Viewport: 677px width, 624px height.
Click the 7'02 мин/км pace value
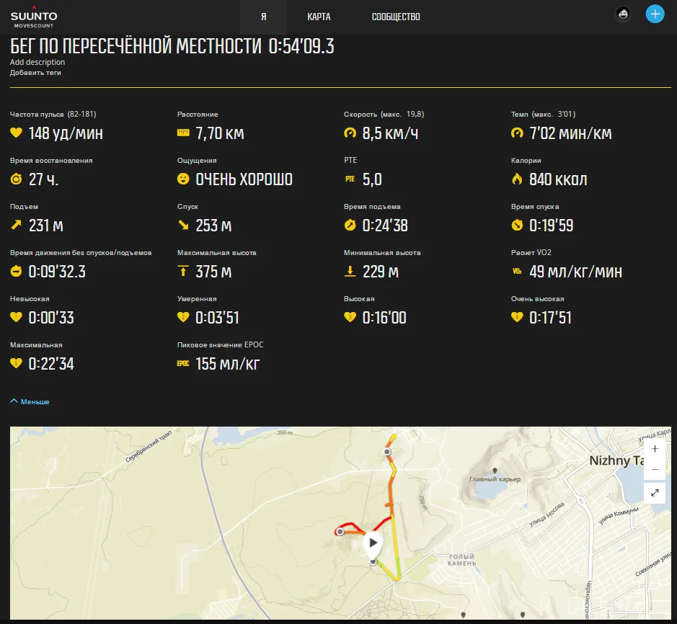tap(570, 133)
